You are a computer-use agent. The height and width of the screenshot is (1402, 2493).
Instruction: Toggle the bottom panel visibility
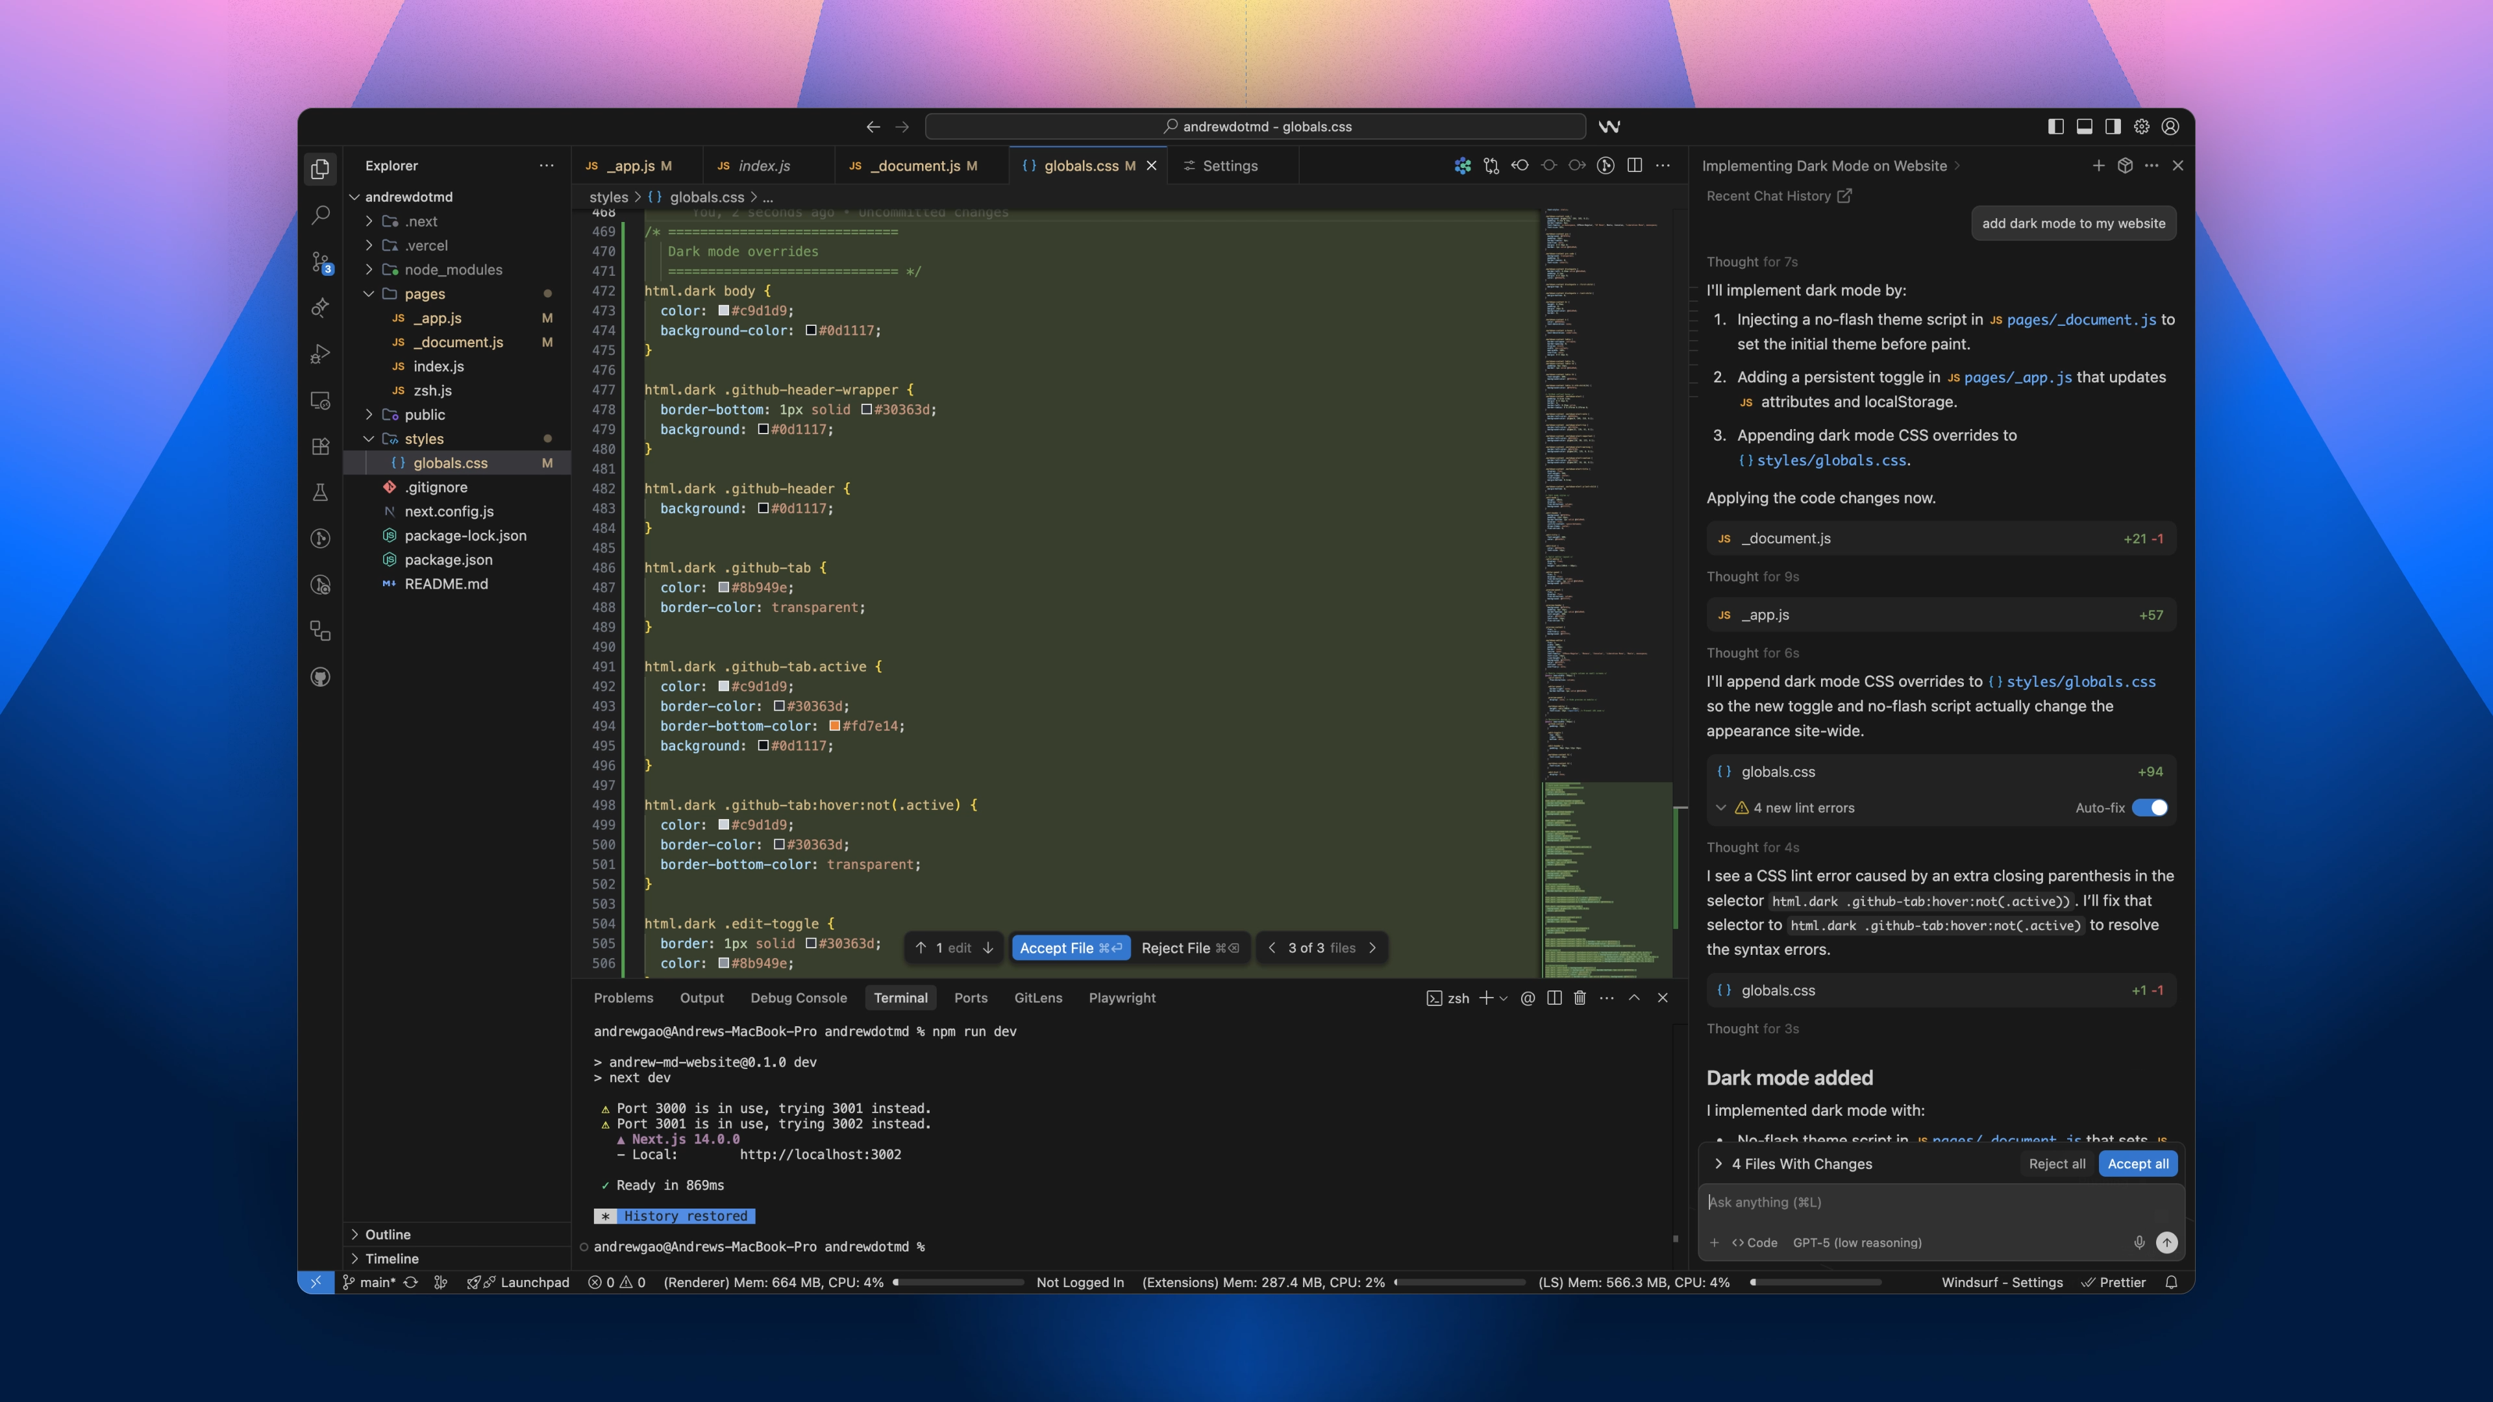click(x=2085, y=127)
